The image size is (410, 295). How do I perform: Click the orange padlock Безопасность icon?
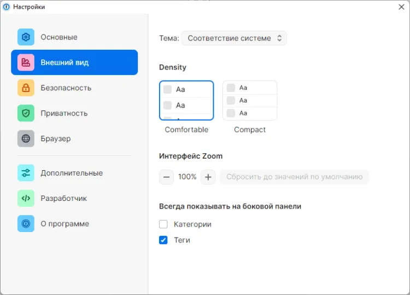pos(26,88)
